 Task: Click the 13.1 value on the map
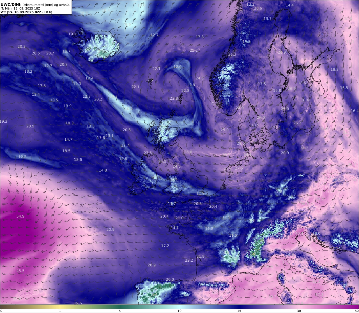[110, 136]
